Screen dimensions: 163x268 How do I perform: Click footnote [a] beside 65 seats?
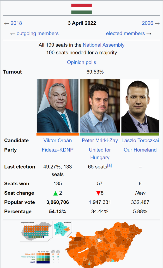[x=110, y=165]
